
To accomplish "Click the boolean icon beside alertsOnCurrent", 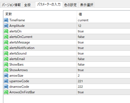I will coord(6,37).
